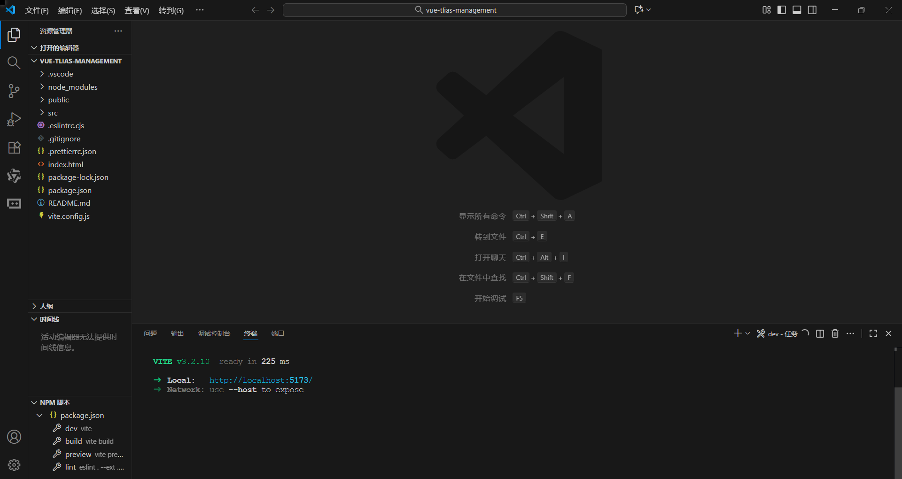Image resolution: width=902 pixels, height=479 pixels.
Task: Close the terminal panel
Action: click(x=888, y=333)
